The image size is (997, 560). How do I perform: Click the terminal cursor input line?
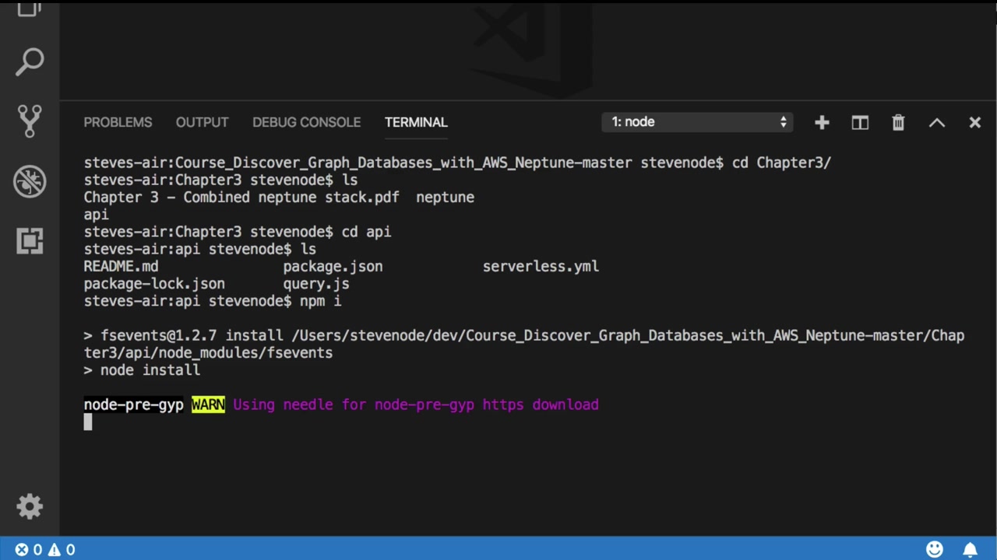pos(88,422)
